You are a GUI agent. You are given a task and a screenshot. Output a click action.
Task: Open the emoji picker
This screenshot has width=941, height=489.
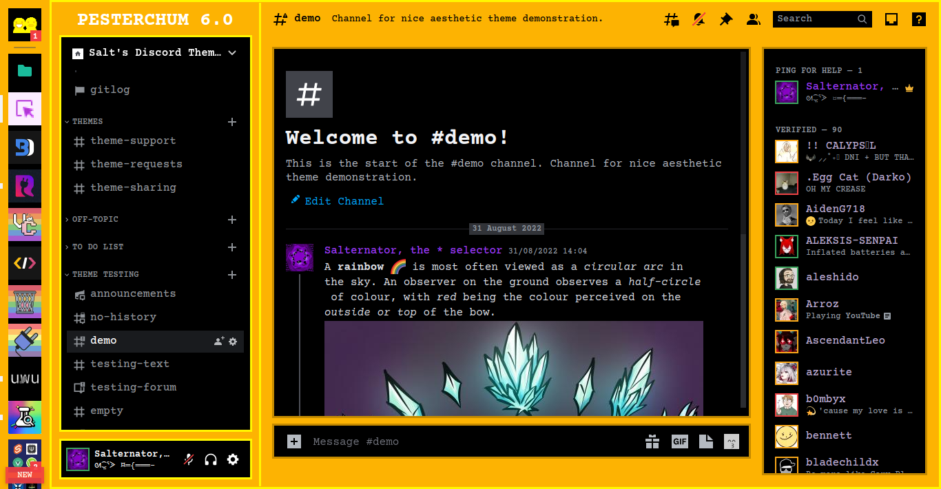click(x=732, y=441)
